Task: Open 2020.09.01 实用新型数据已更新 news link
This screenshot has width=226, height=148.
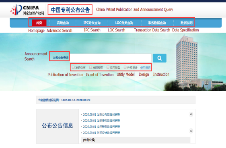Action: pyautogui.click(x=101, y=127)
